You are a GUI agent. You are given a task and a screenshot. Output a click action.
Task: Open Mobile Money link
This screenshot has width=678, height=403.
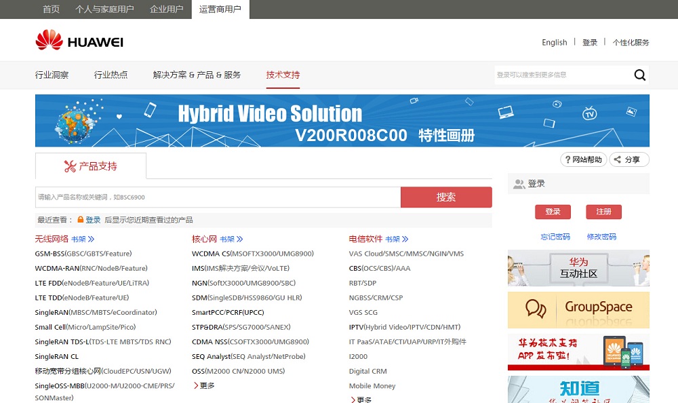(x=372, y=386)
